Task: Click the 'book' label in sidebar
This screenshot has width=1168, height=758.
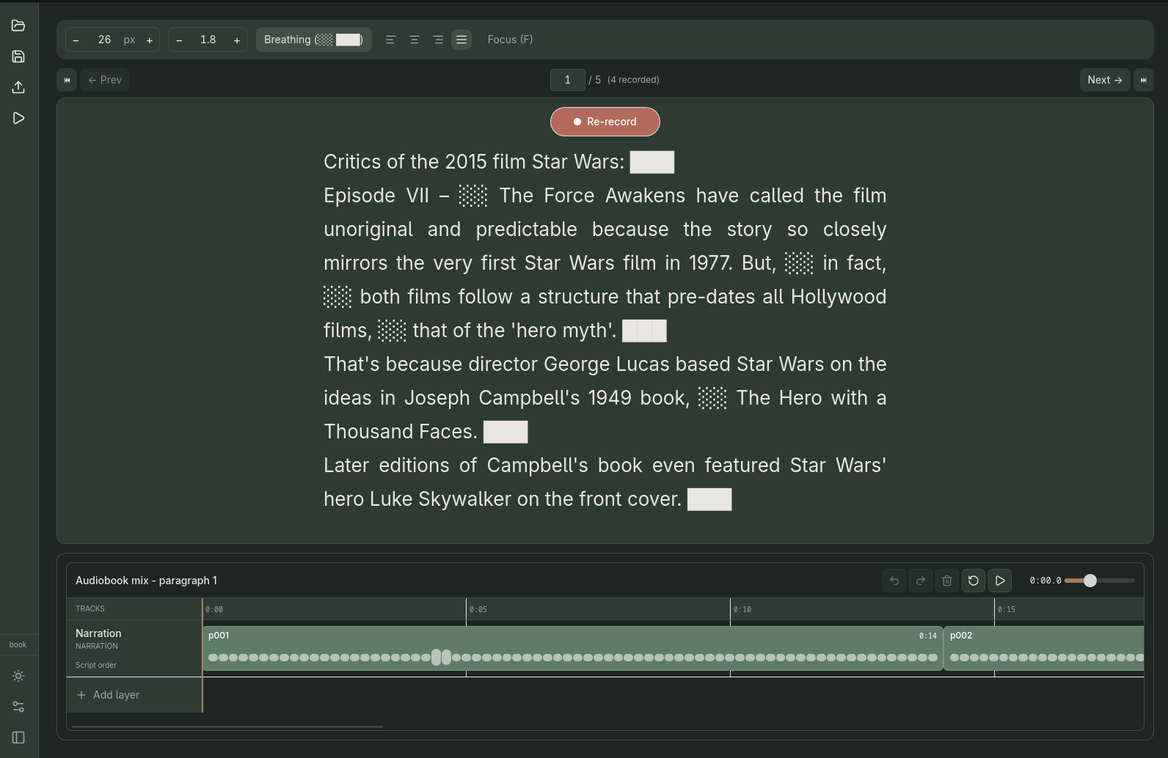Action: [x=18, y=645]
